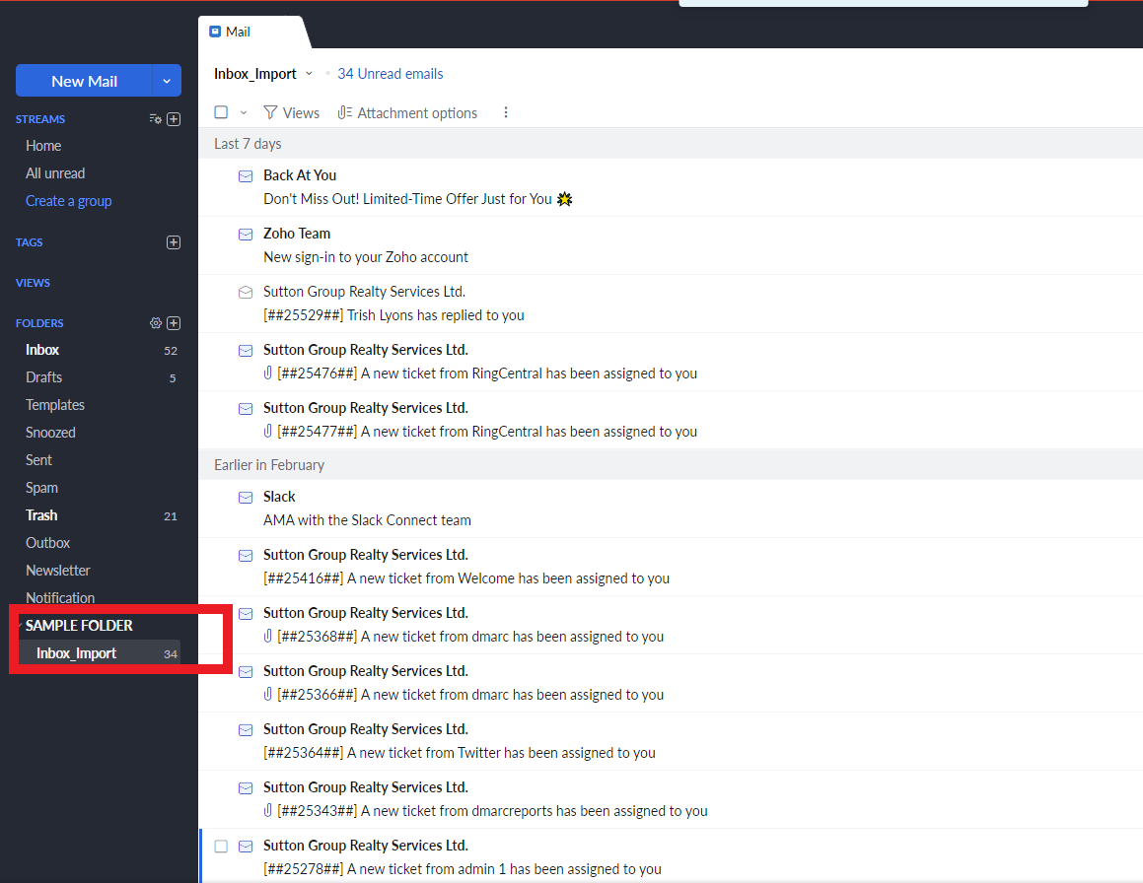Click the envelope icon of ticket 25278 email
This screenshot has height=883, width=1143.
pos(246,847)
